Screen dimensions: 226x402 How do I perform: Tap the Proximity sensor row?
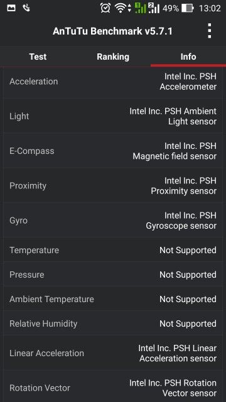[x=113, y=186]
